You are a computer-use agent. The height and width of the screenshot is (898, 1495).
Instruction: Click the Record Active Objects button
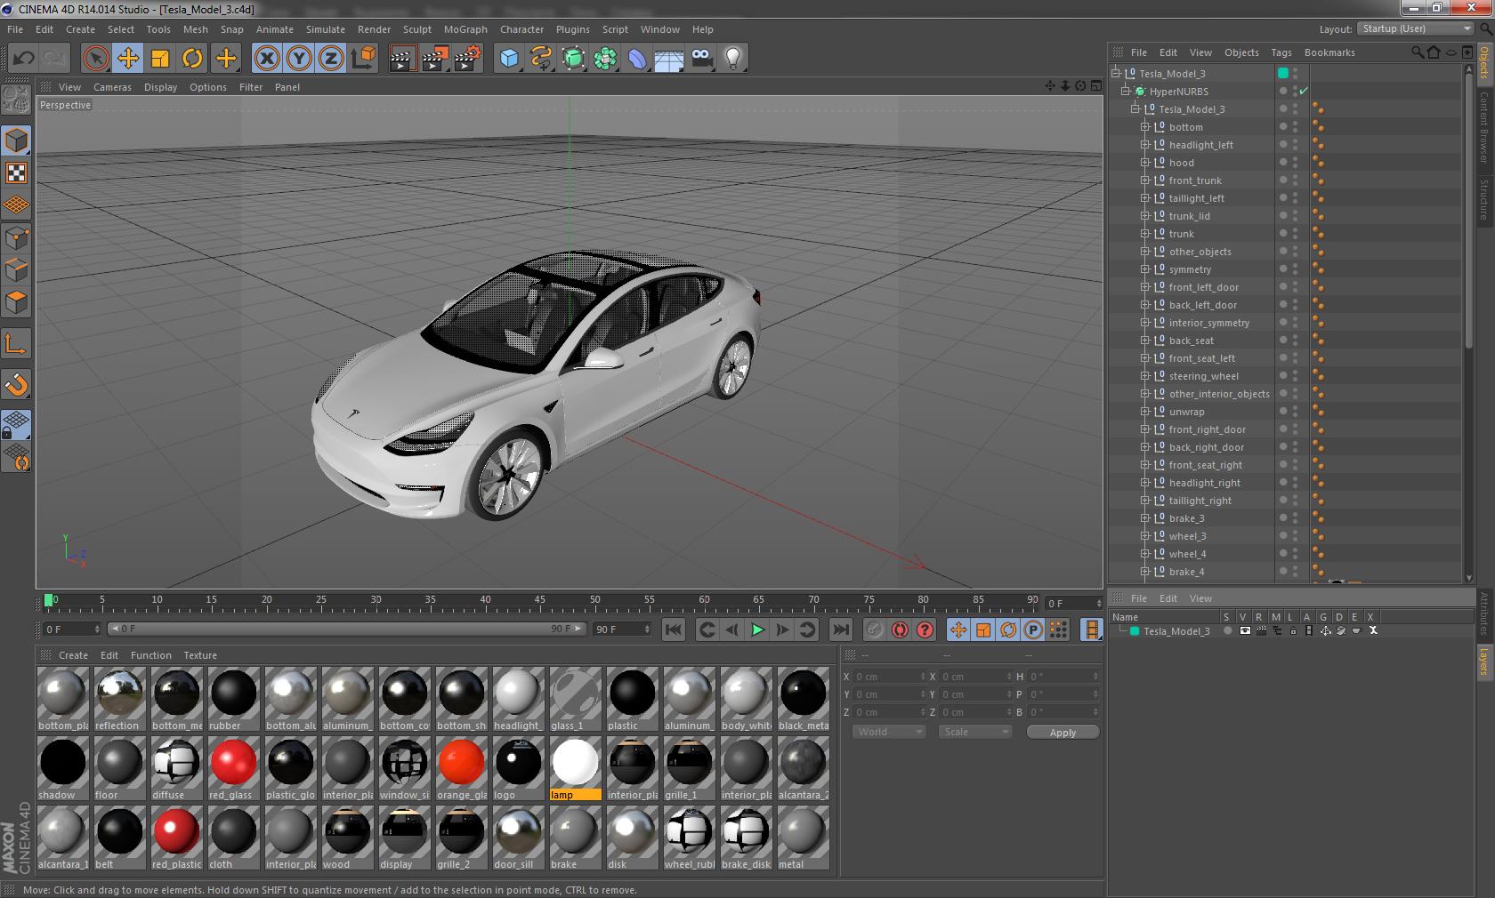tap(875, 629)
